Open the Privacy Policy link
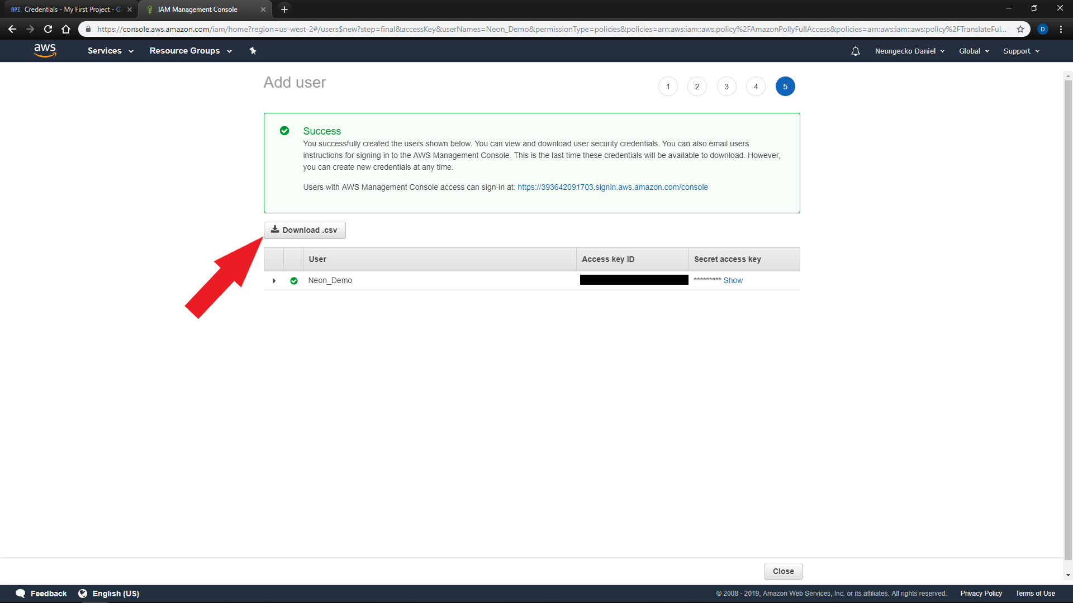1073x603 pixels. 981,594
